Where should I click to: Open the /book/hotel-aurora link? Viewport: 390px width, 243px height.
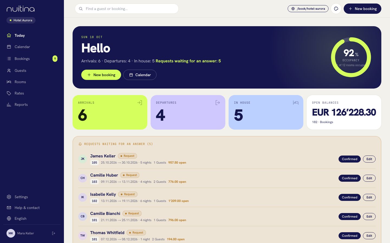[x=308, y=9]
